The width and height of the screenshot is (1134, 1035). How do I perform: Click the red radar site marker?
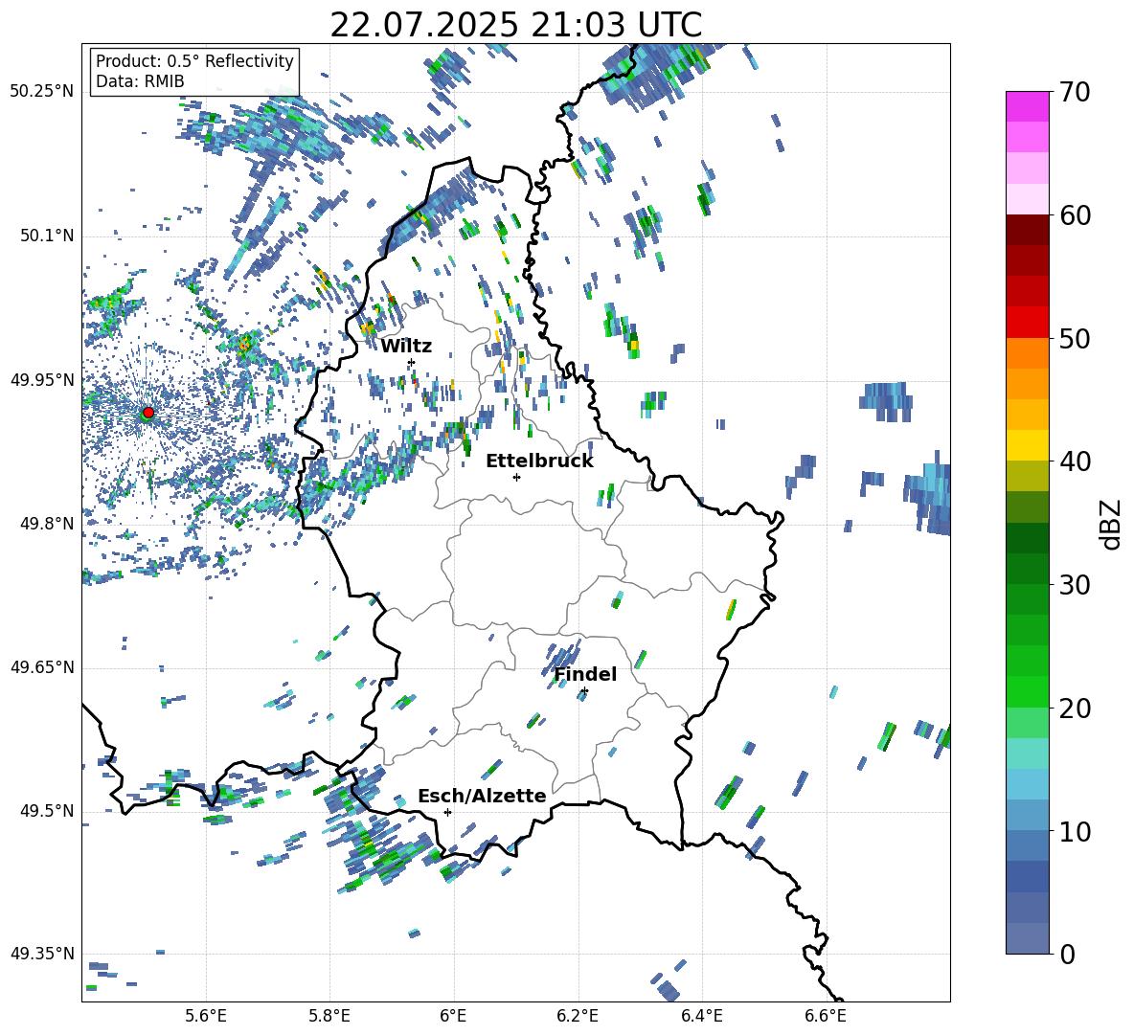[148, 412]
